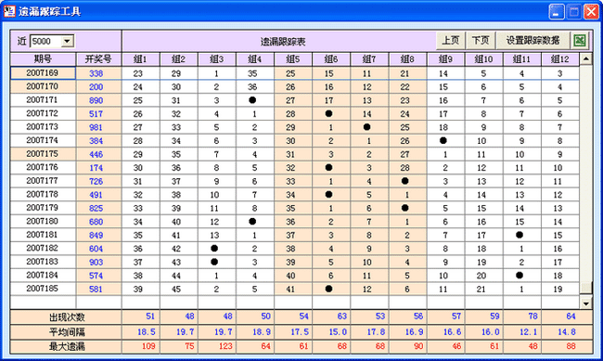603x361 pixels.
Task: Click the scrollbar up arrow
Action: [585, 58]
